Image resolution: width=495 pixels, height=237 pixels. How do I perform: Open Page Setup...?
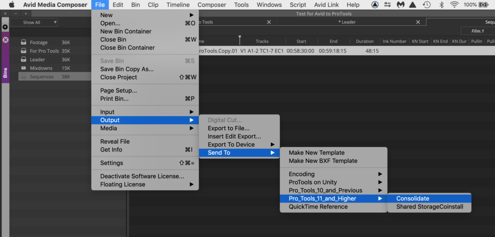pos(145,91)
